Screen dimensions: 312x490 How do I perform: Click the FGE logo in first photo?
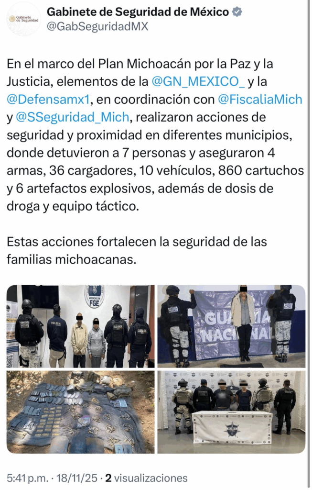(x=94, y=296)
